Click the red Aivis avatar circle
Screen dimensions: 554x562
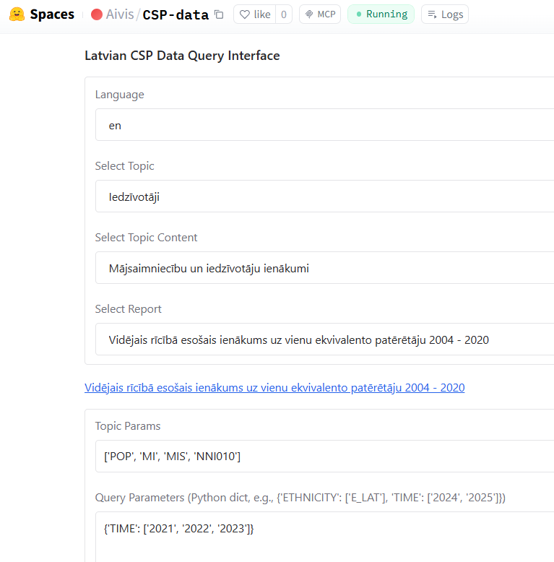tap(97, 14)
